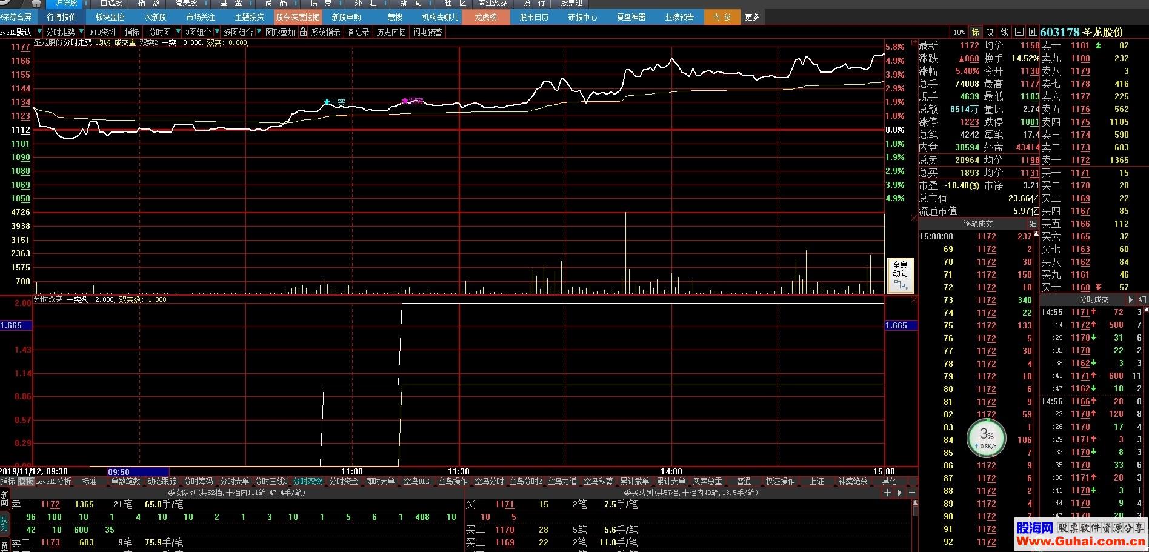Click the skip-to-end panel icon beside stock code
1149x552 pixels.
pyautogui.click(x=1033, y=32)
